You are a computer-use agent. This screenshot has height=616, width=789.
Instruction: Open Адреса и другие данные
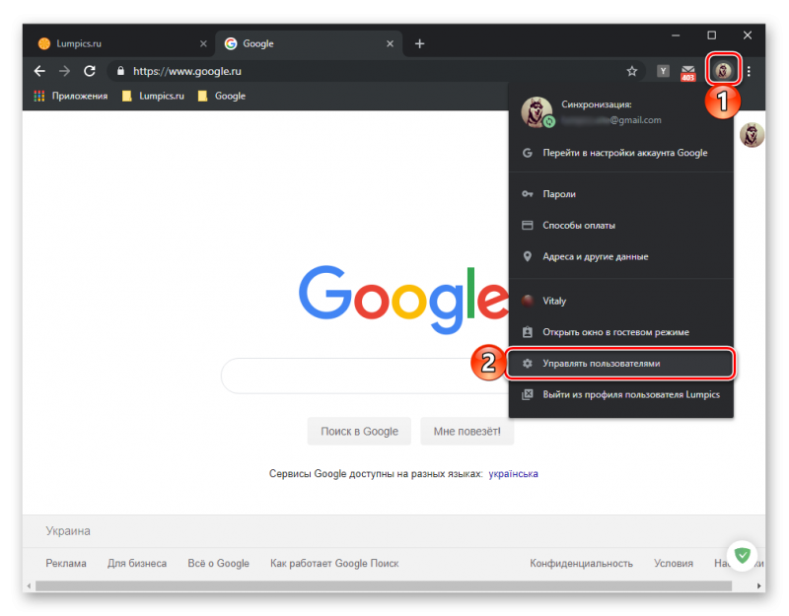click(621, 256)
